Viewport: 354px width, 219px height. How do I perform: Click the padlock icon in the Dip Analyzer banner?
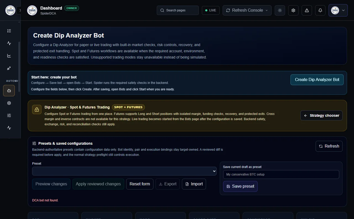coord(37,109)
